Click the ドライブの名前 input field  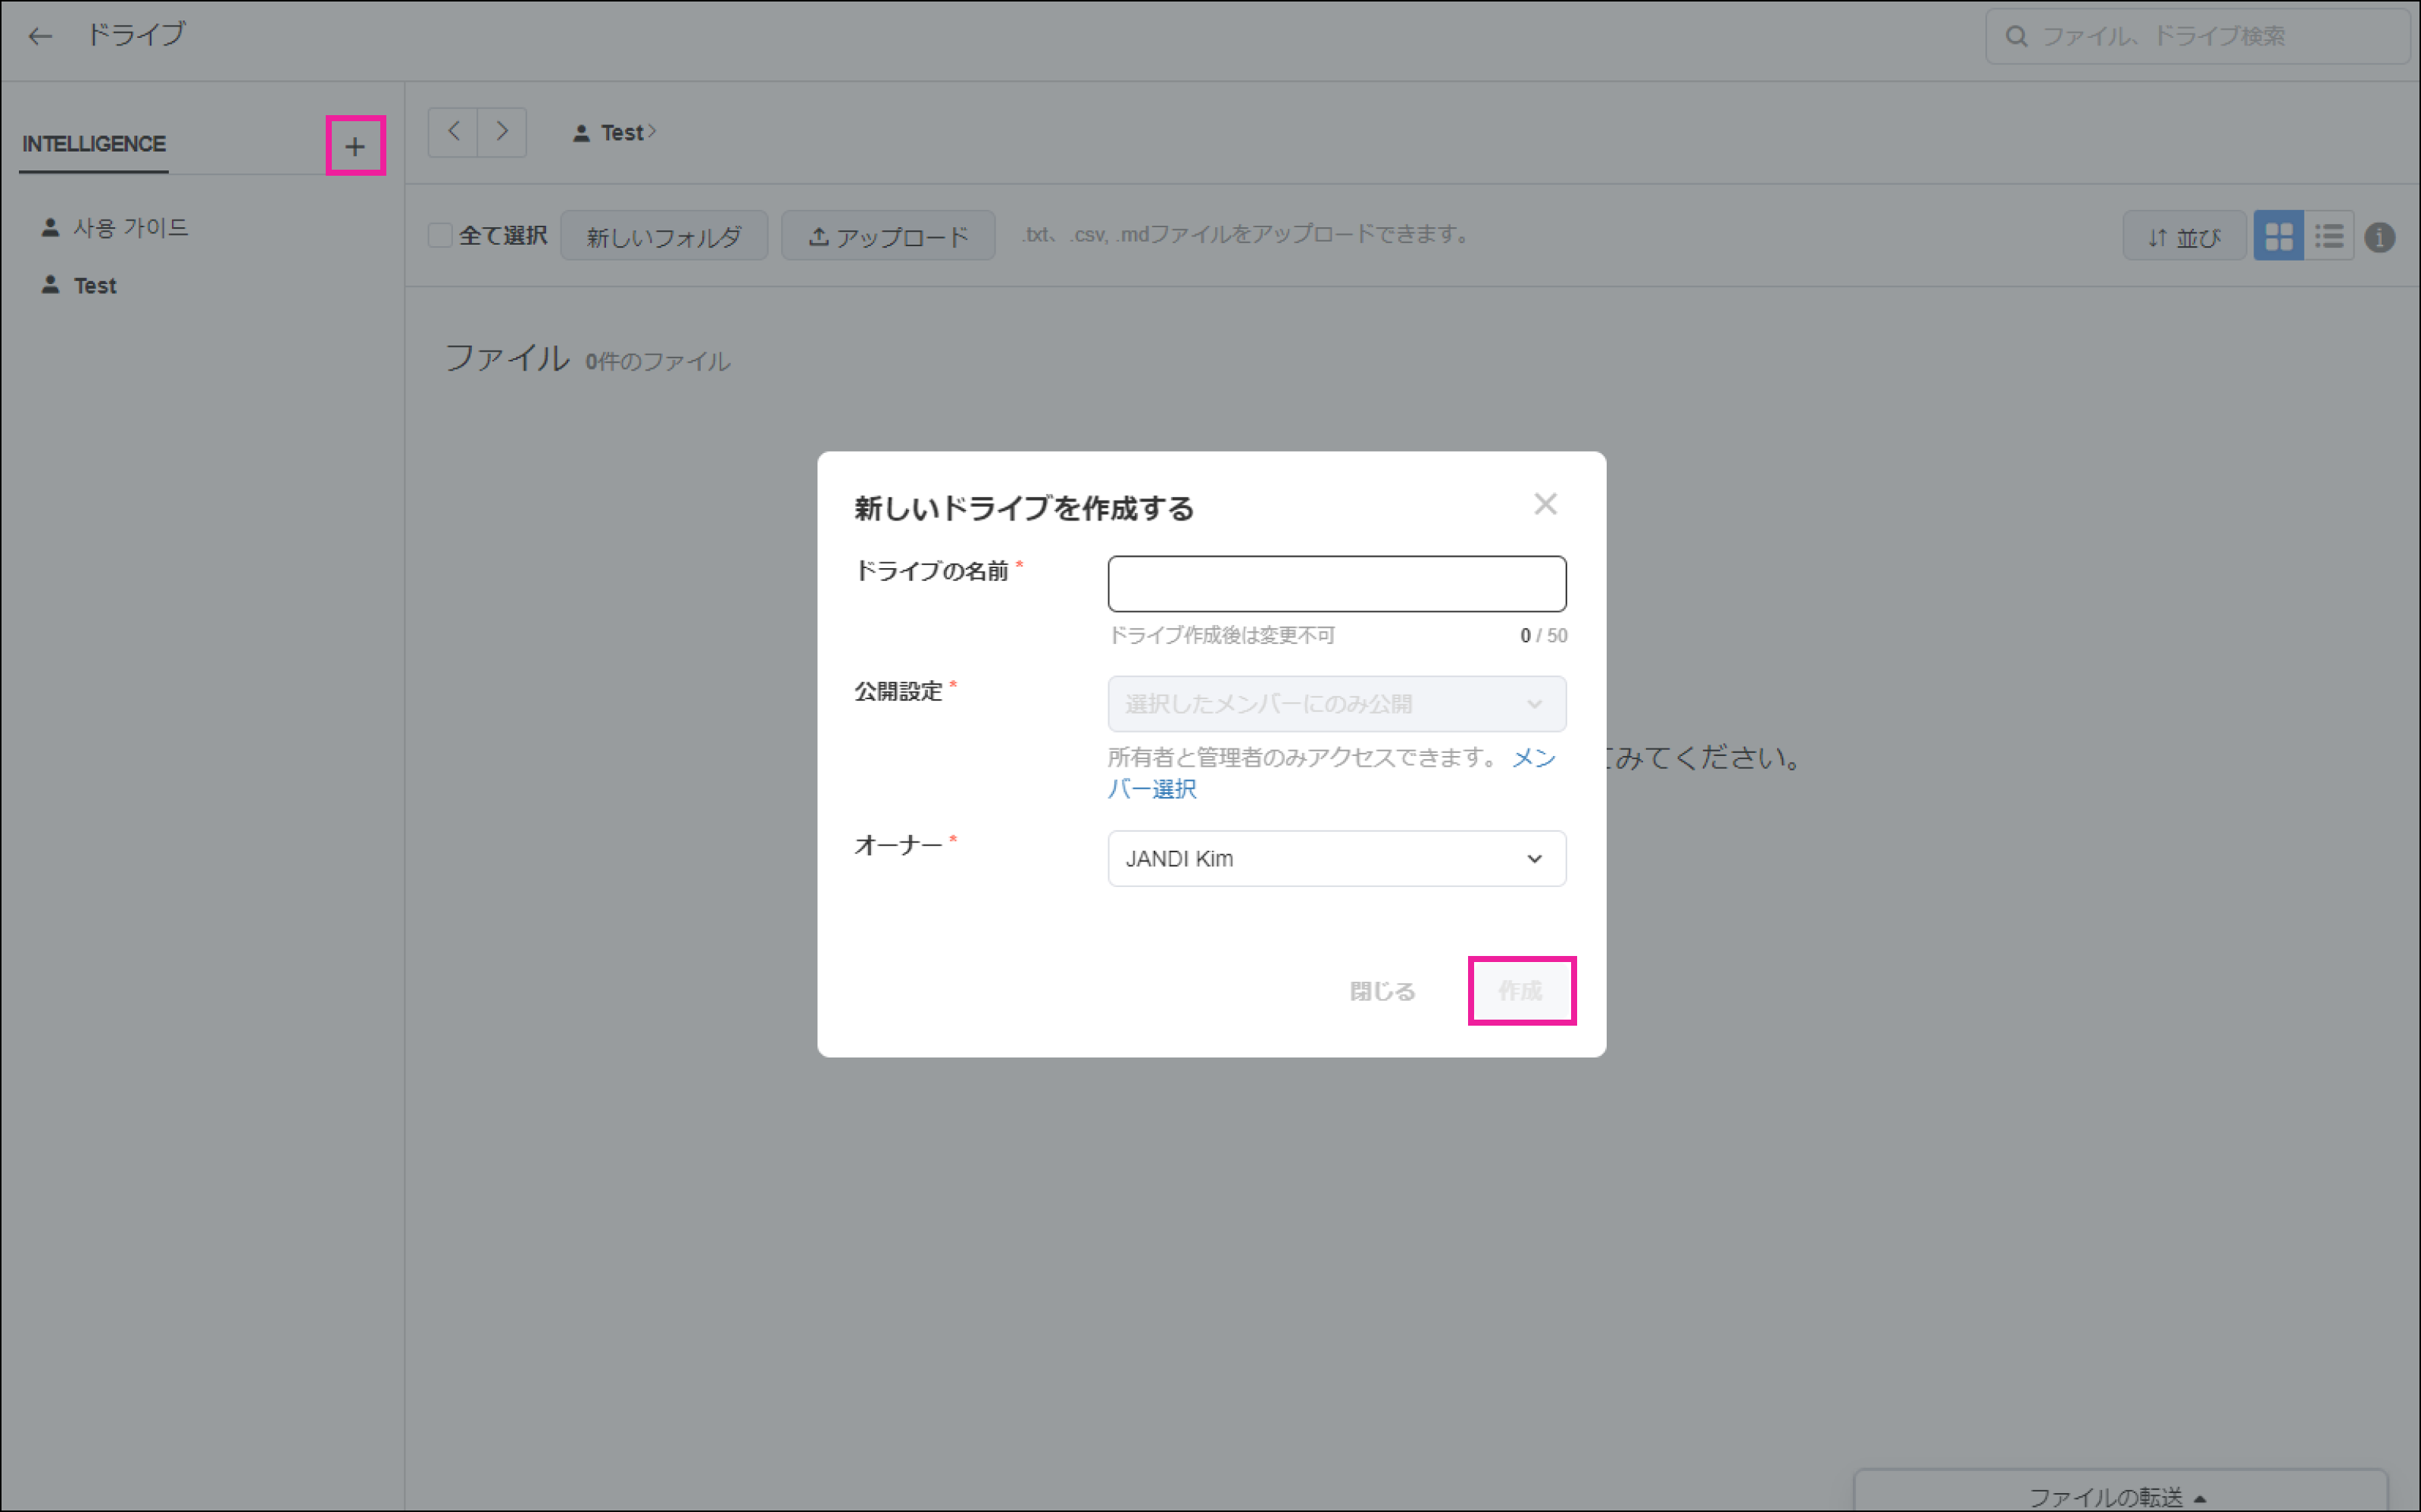[x=1336, y=584]
